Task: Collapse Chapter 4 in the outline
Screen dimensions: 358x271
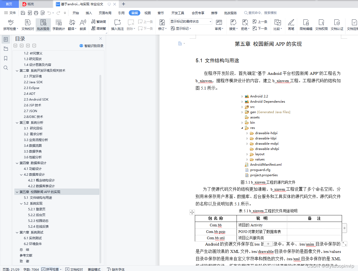Action: point(17,163)
